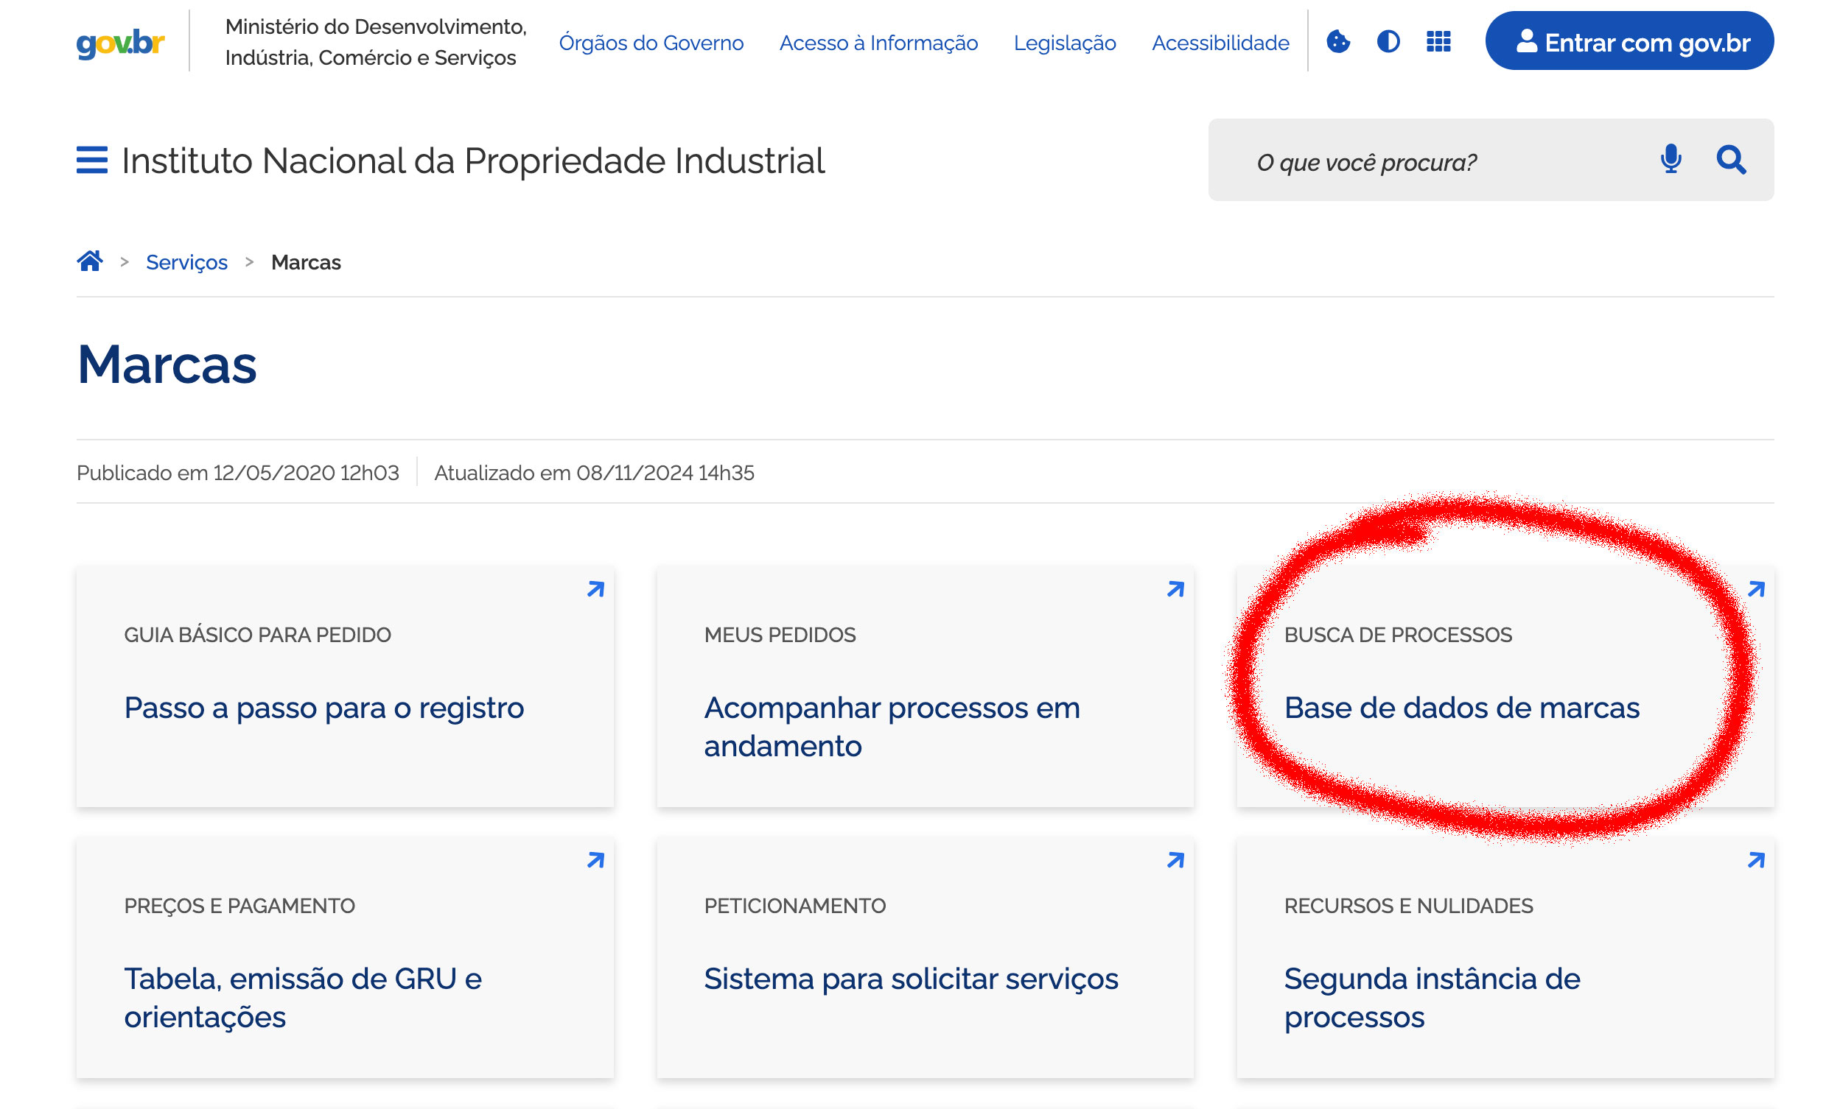
Task: Click external arrow on Meus Pedidos card
Action: point(1175,589)
